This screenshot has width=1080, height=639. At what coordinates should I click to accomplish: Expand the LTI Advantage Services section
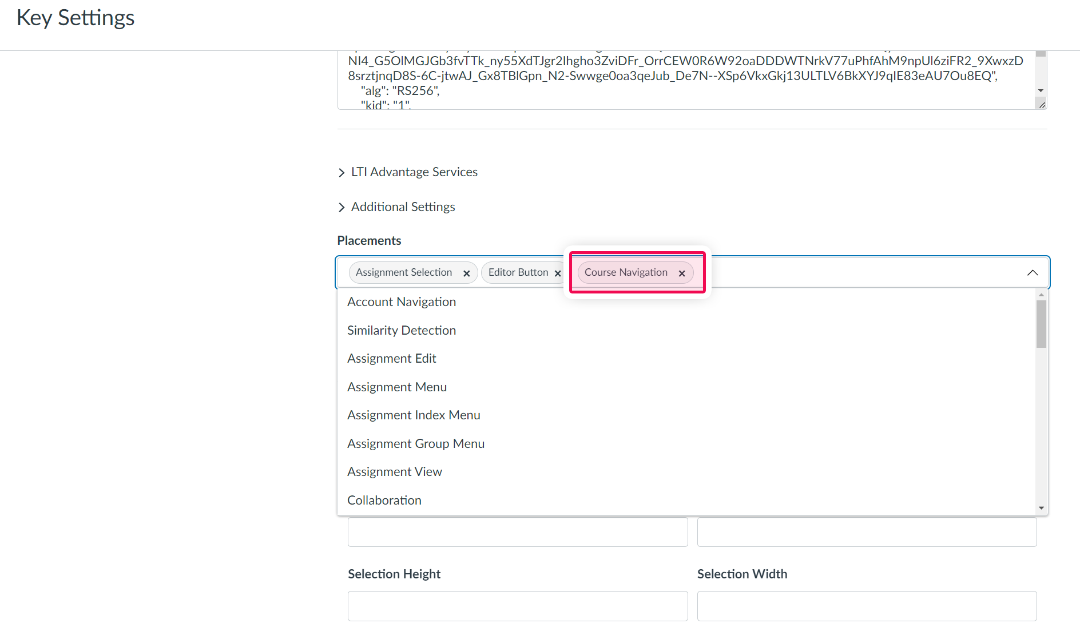407,172
